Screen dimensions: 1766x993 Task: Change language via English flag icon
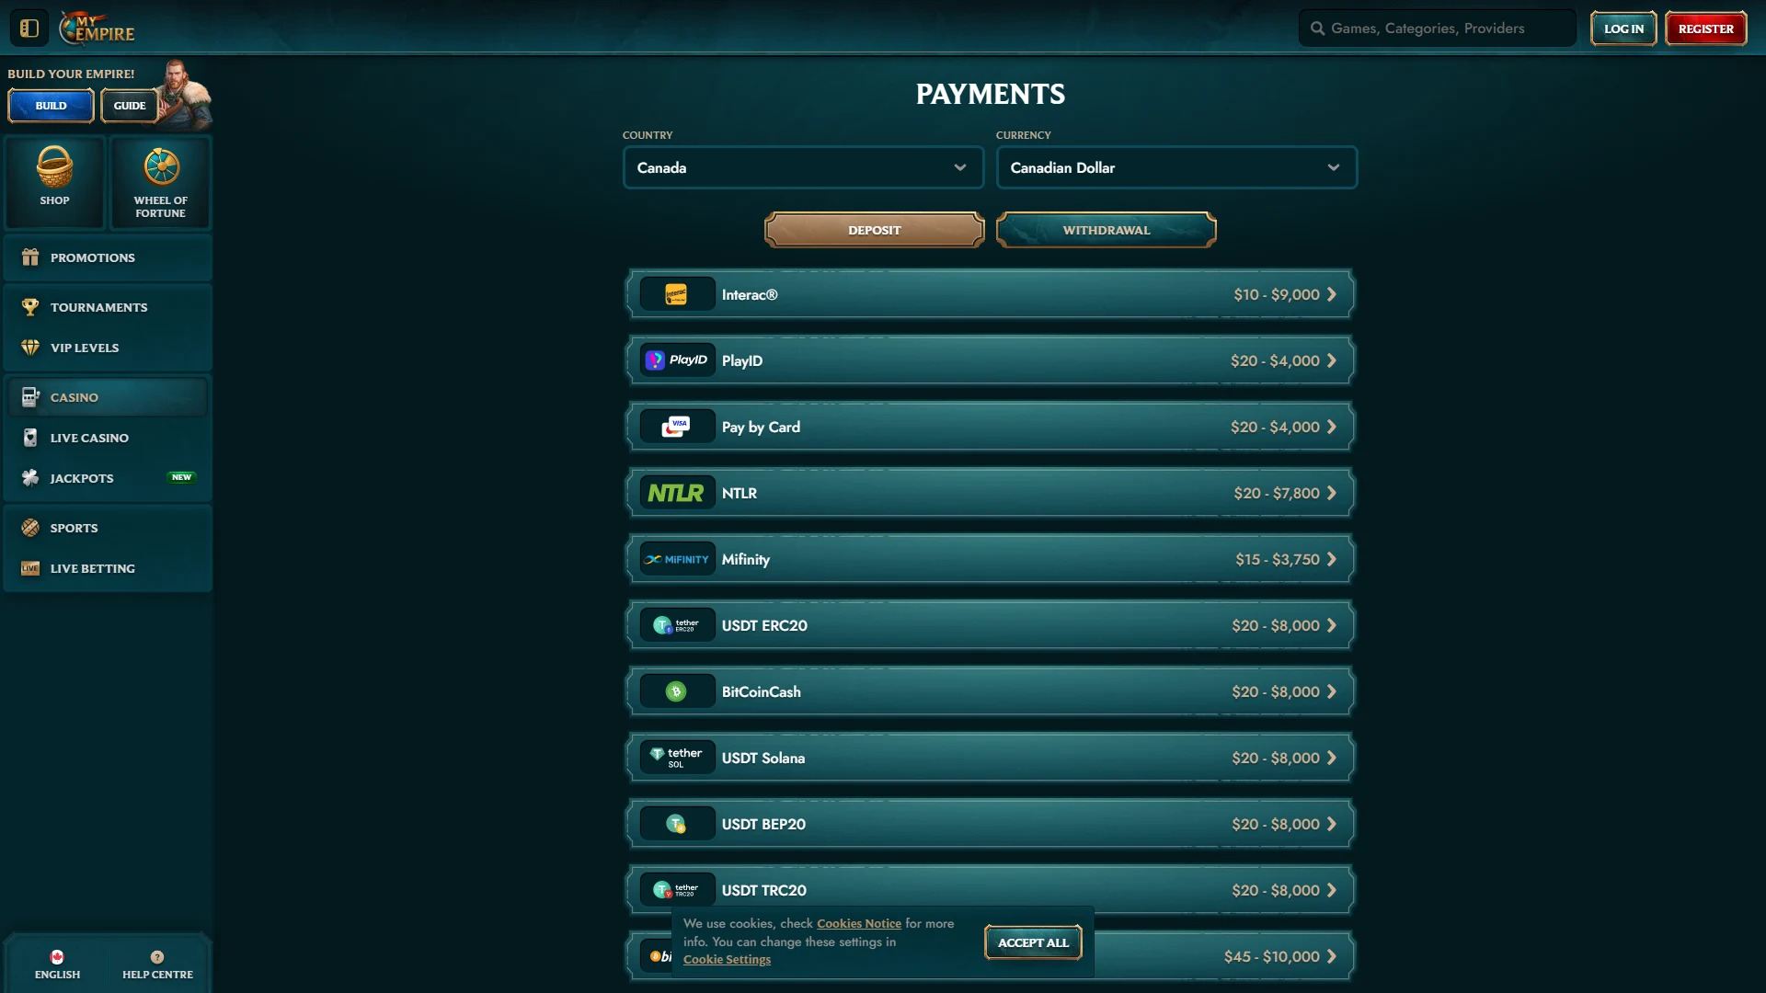57,957
